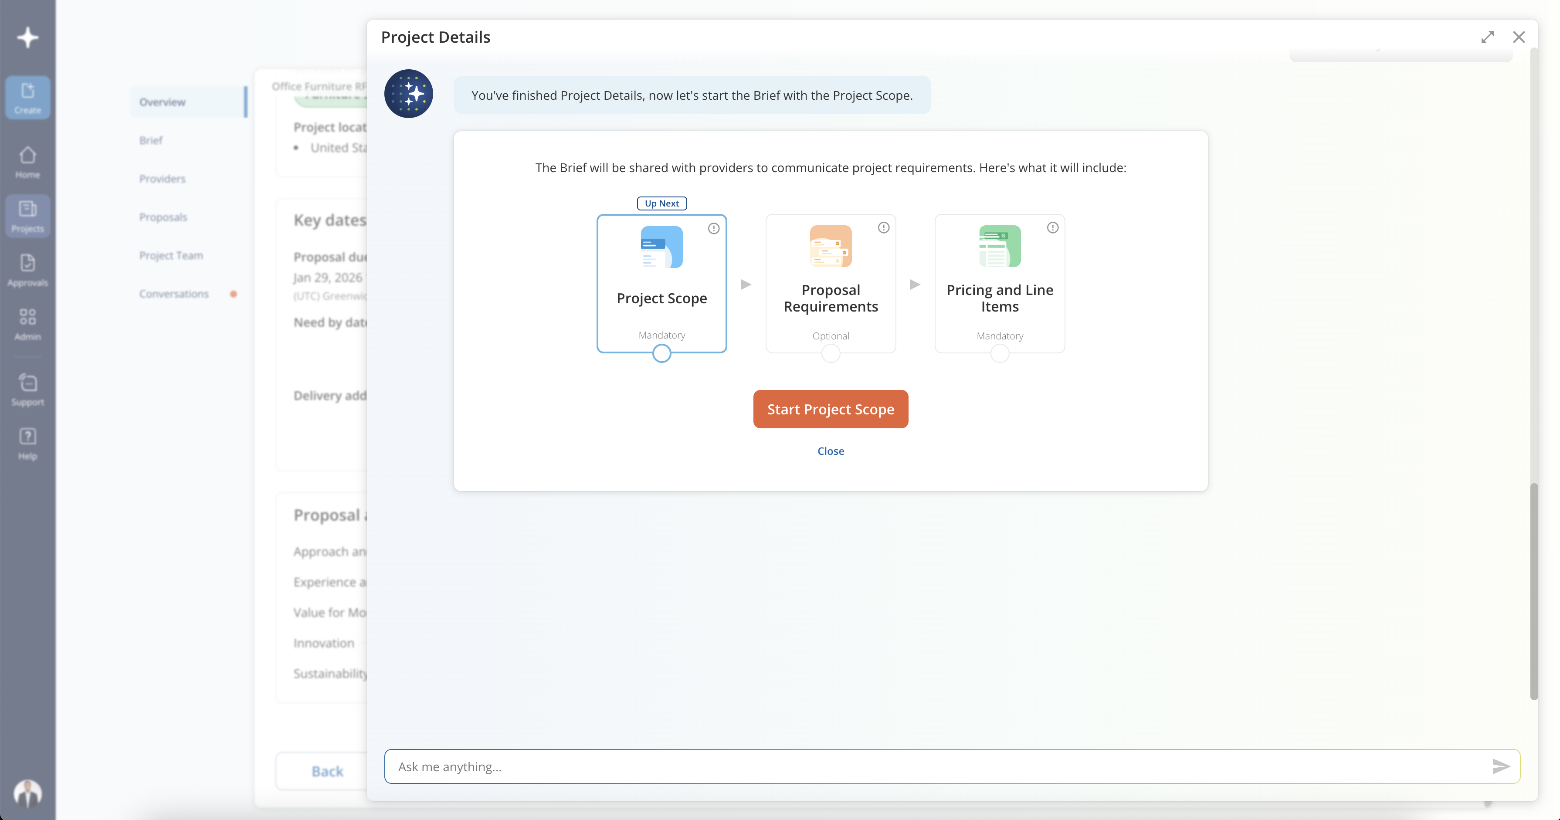This screenshot has height=820, width=1560.
Task: Select the Proposal Requirements status circle
Action: pos(830,353)
